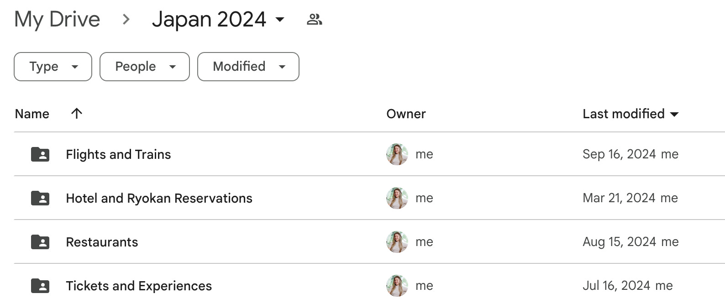Open Hotel and Ryokan Reservations folder

[159, 198]
